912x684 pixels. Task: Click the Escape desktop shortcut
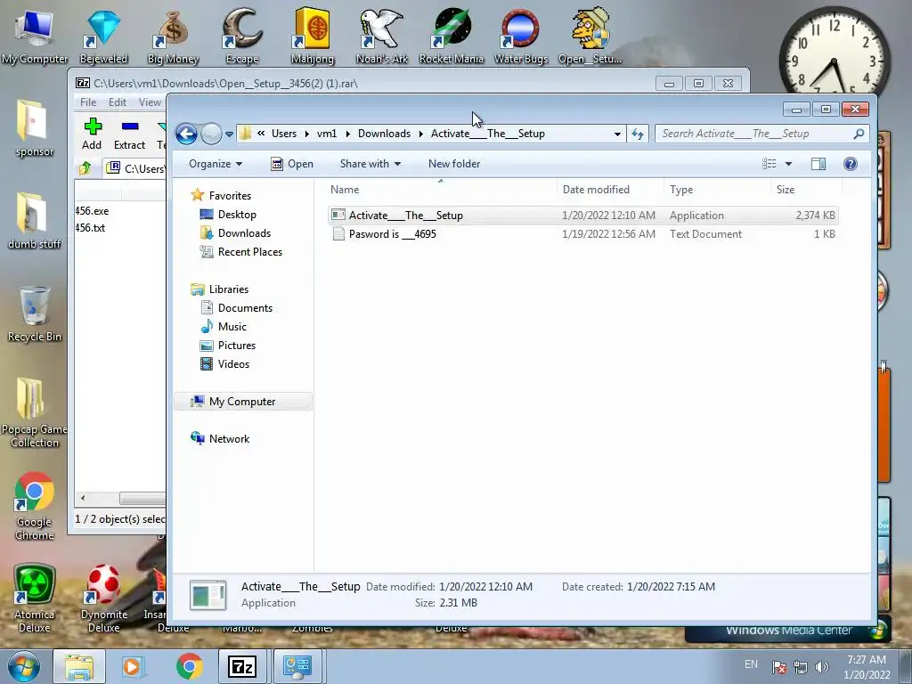coord(242,37)
